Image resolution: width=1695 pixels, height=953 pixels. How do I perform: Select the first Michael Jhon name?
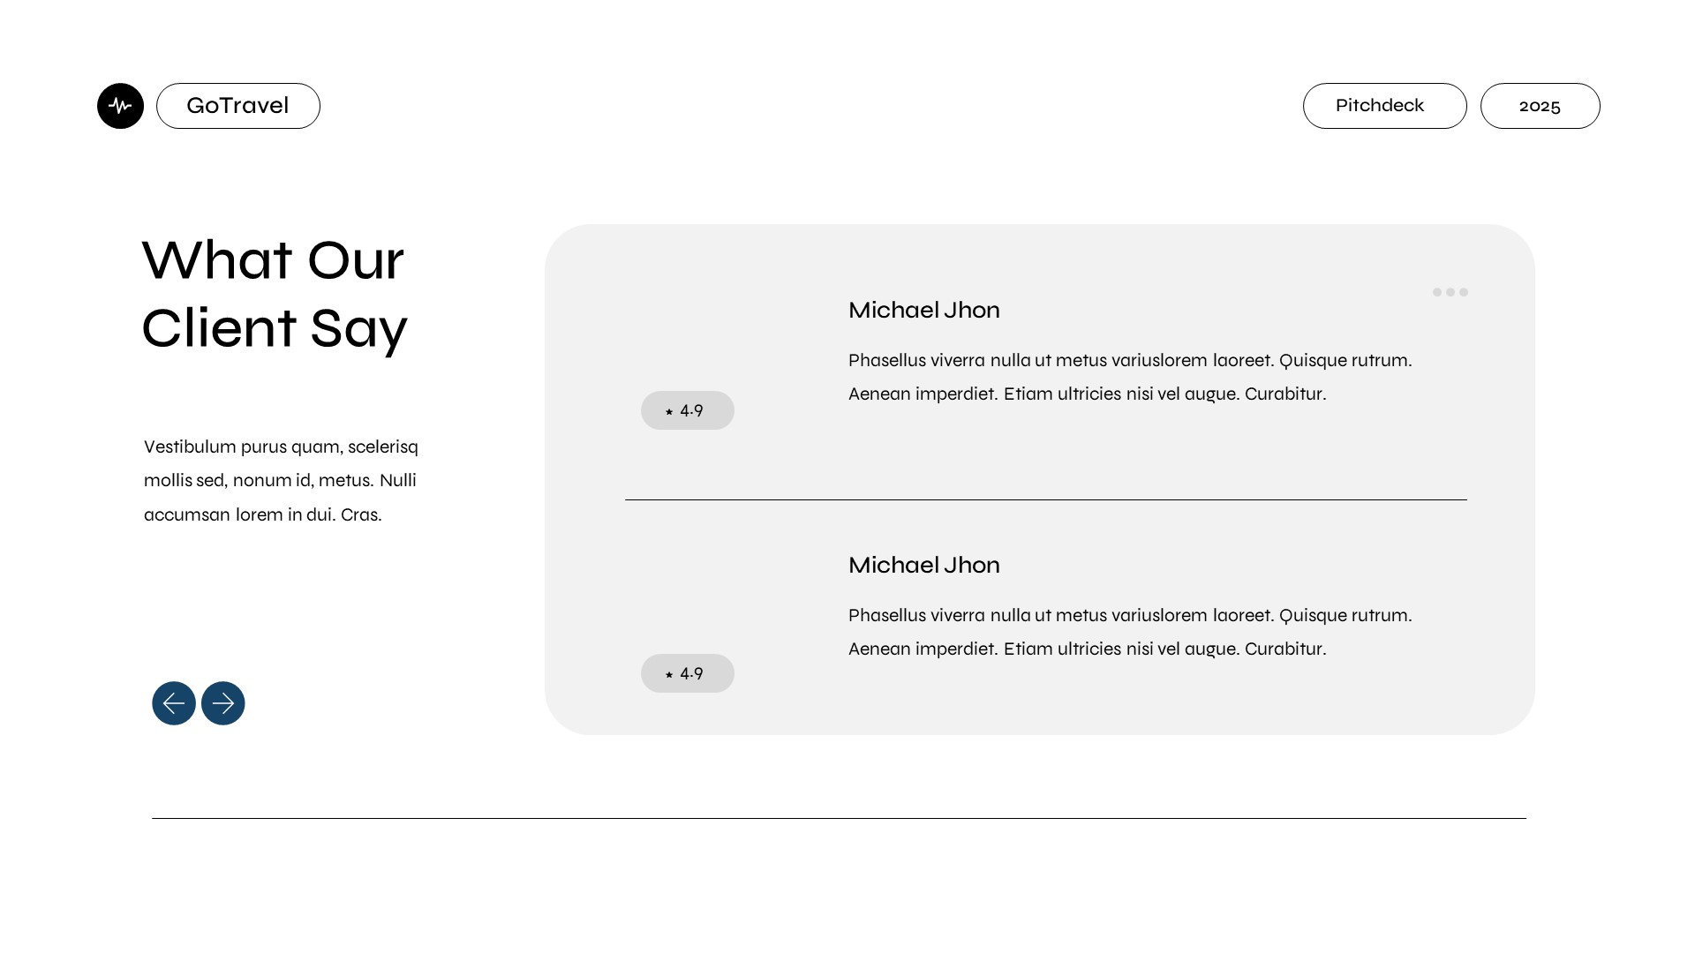923,311
